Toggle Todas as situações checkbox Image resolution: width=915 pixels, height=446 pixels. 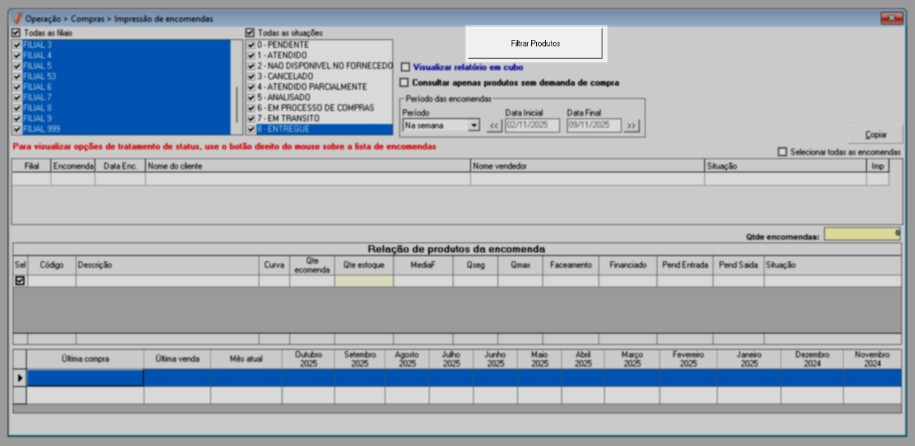click(250, 33)
